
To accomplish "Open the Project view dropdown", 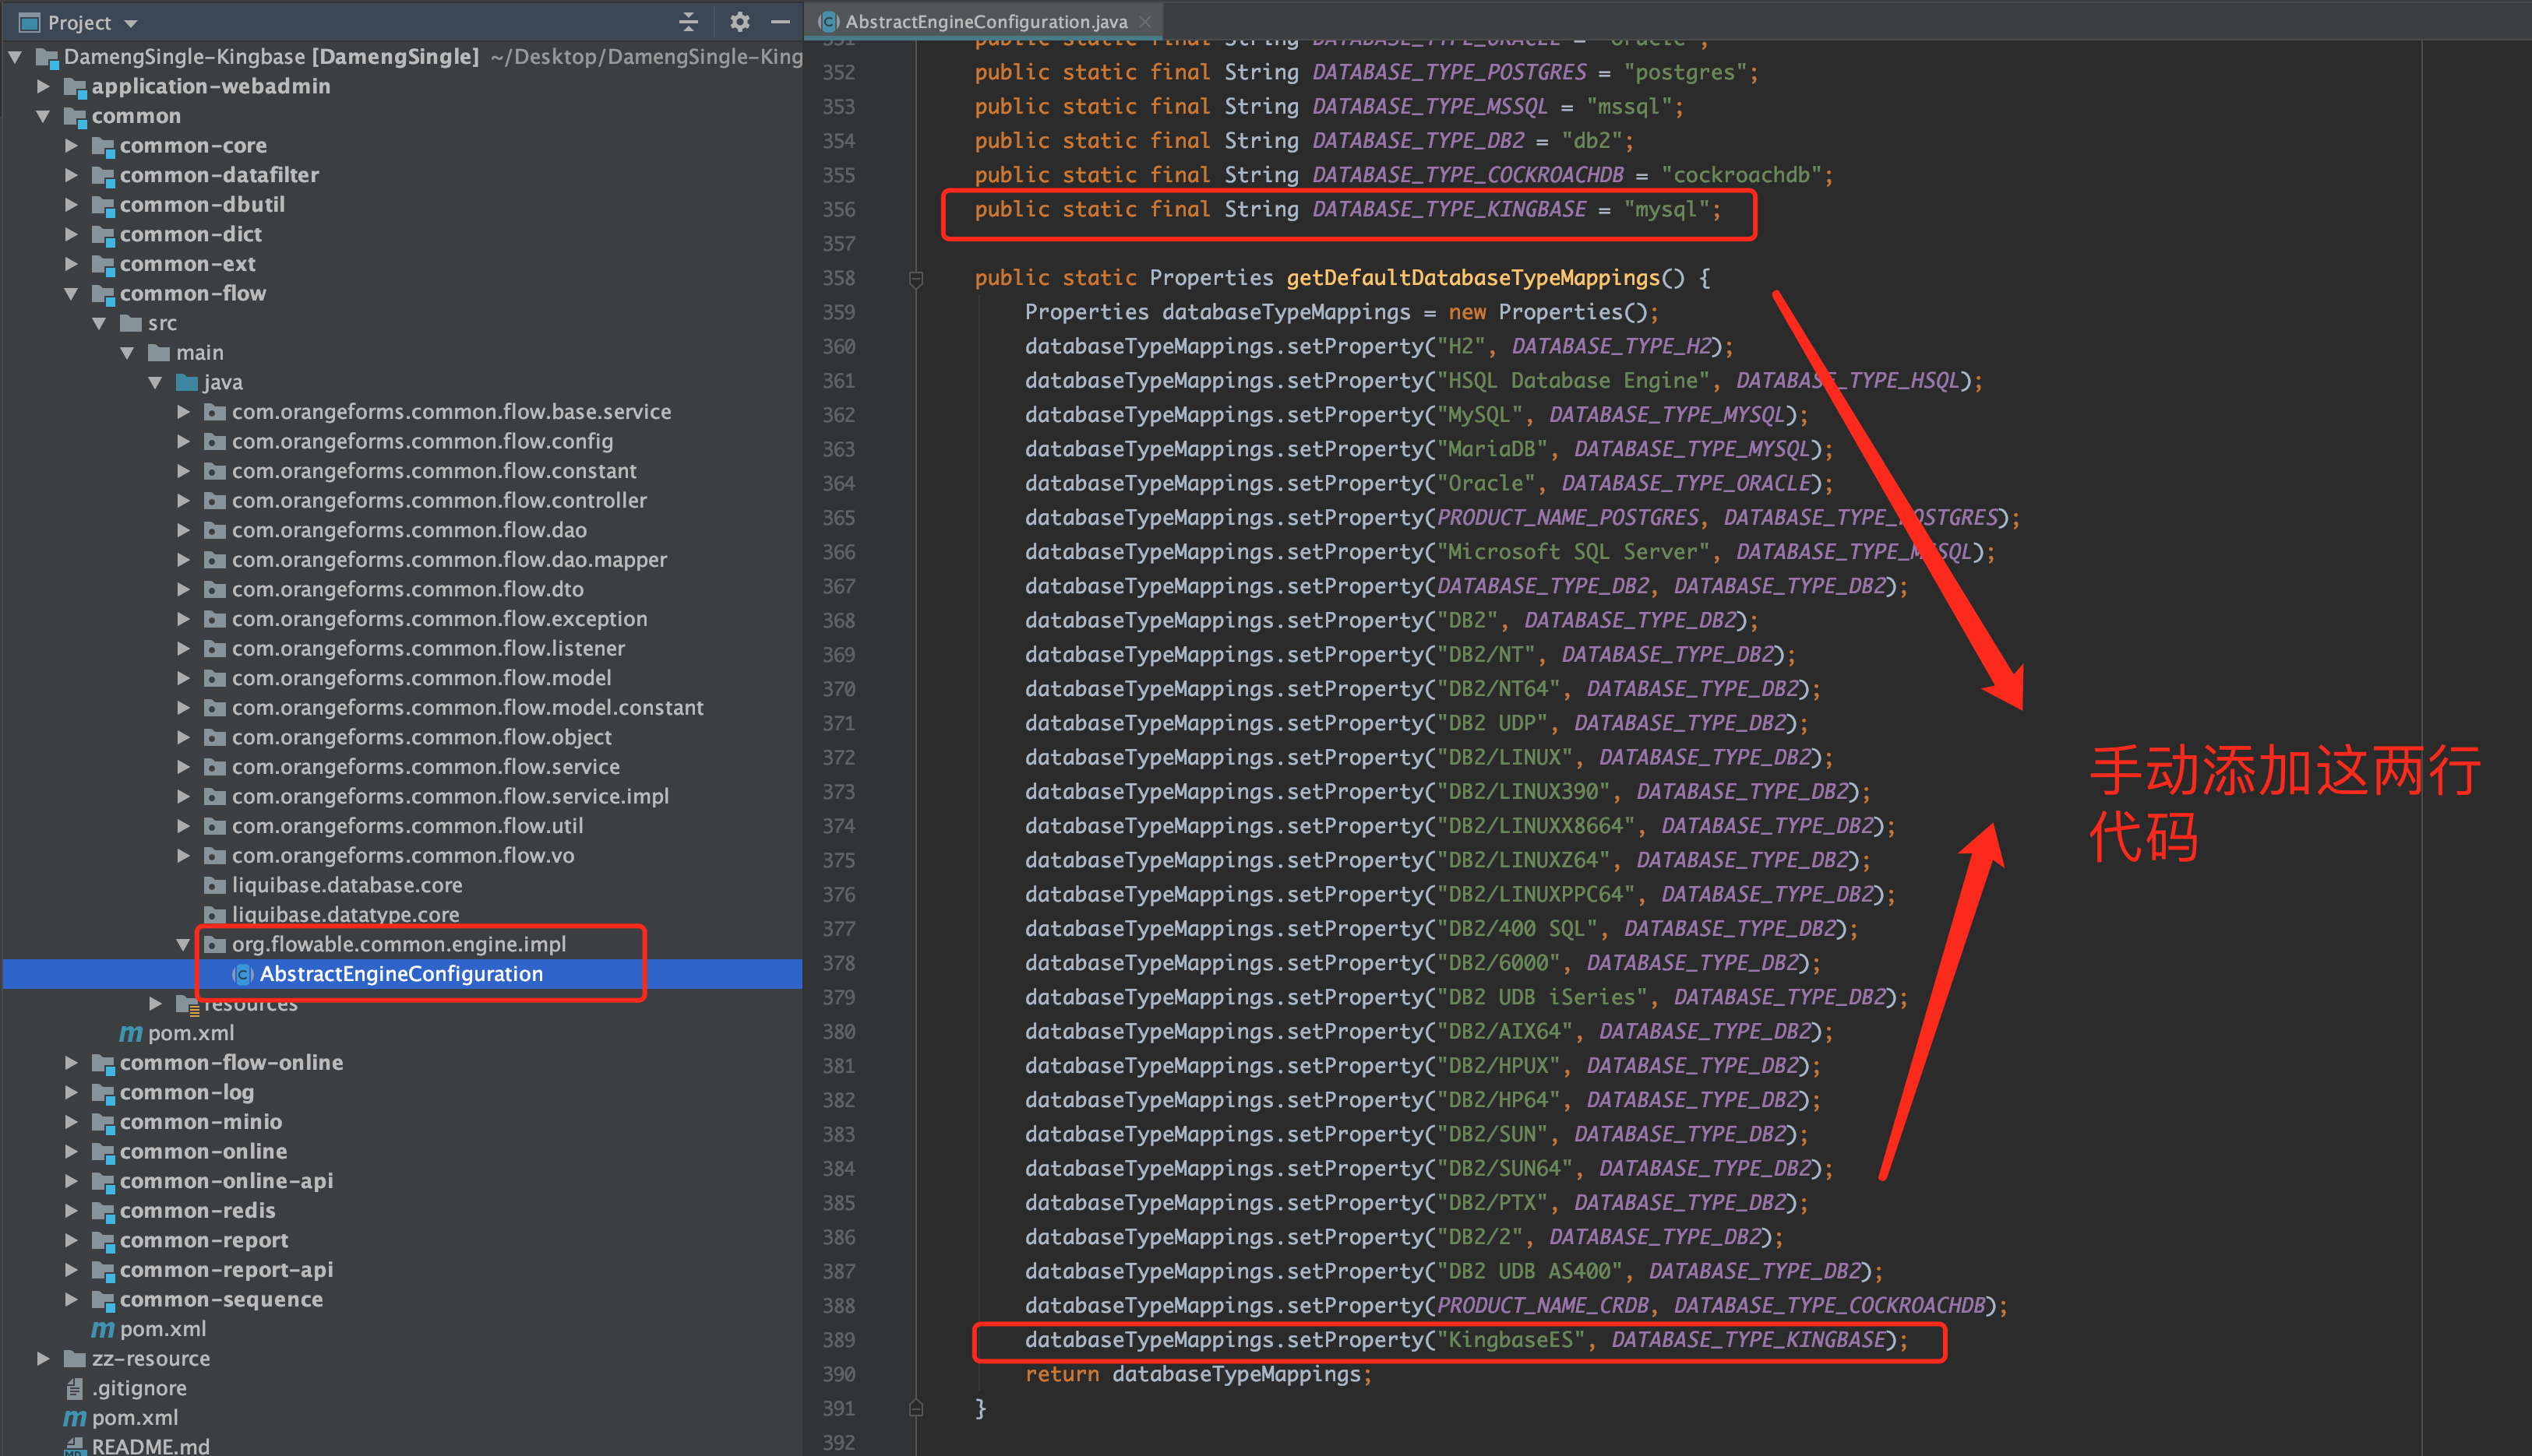I will pyautogui.click(x=131, y=23).
